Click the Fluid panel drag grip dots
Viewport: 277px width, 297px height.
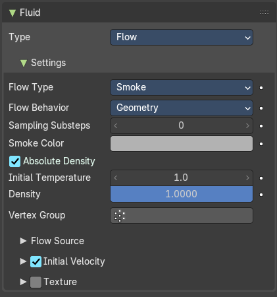click(264, 13)
